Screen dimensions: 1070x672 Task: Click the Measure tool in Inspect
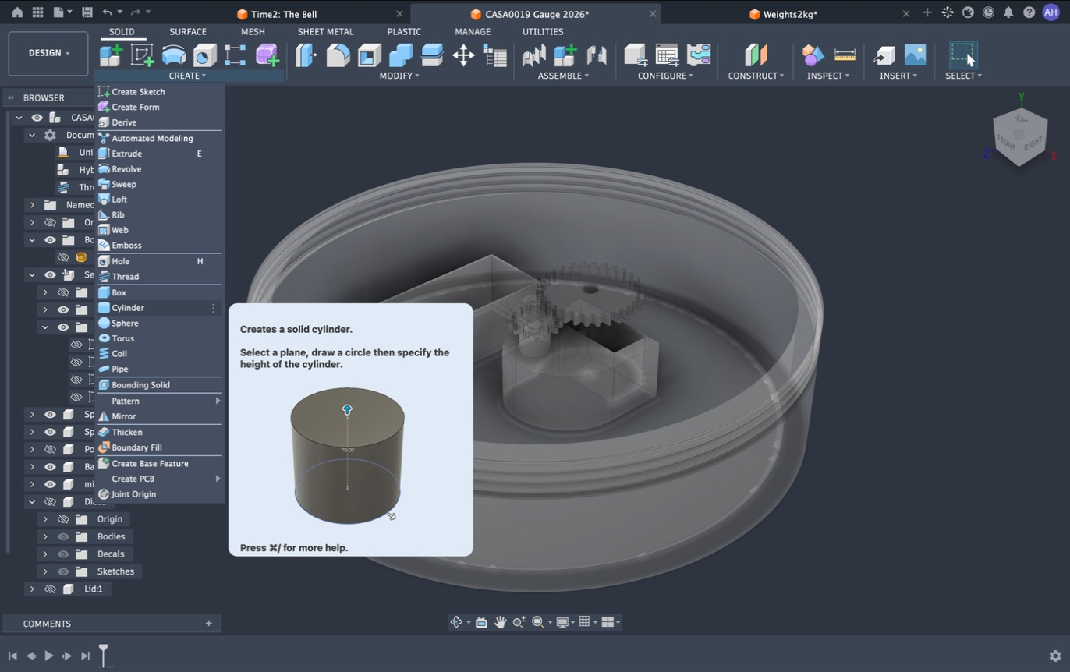tap(845, 55)
